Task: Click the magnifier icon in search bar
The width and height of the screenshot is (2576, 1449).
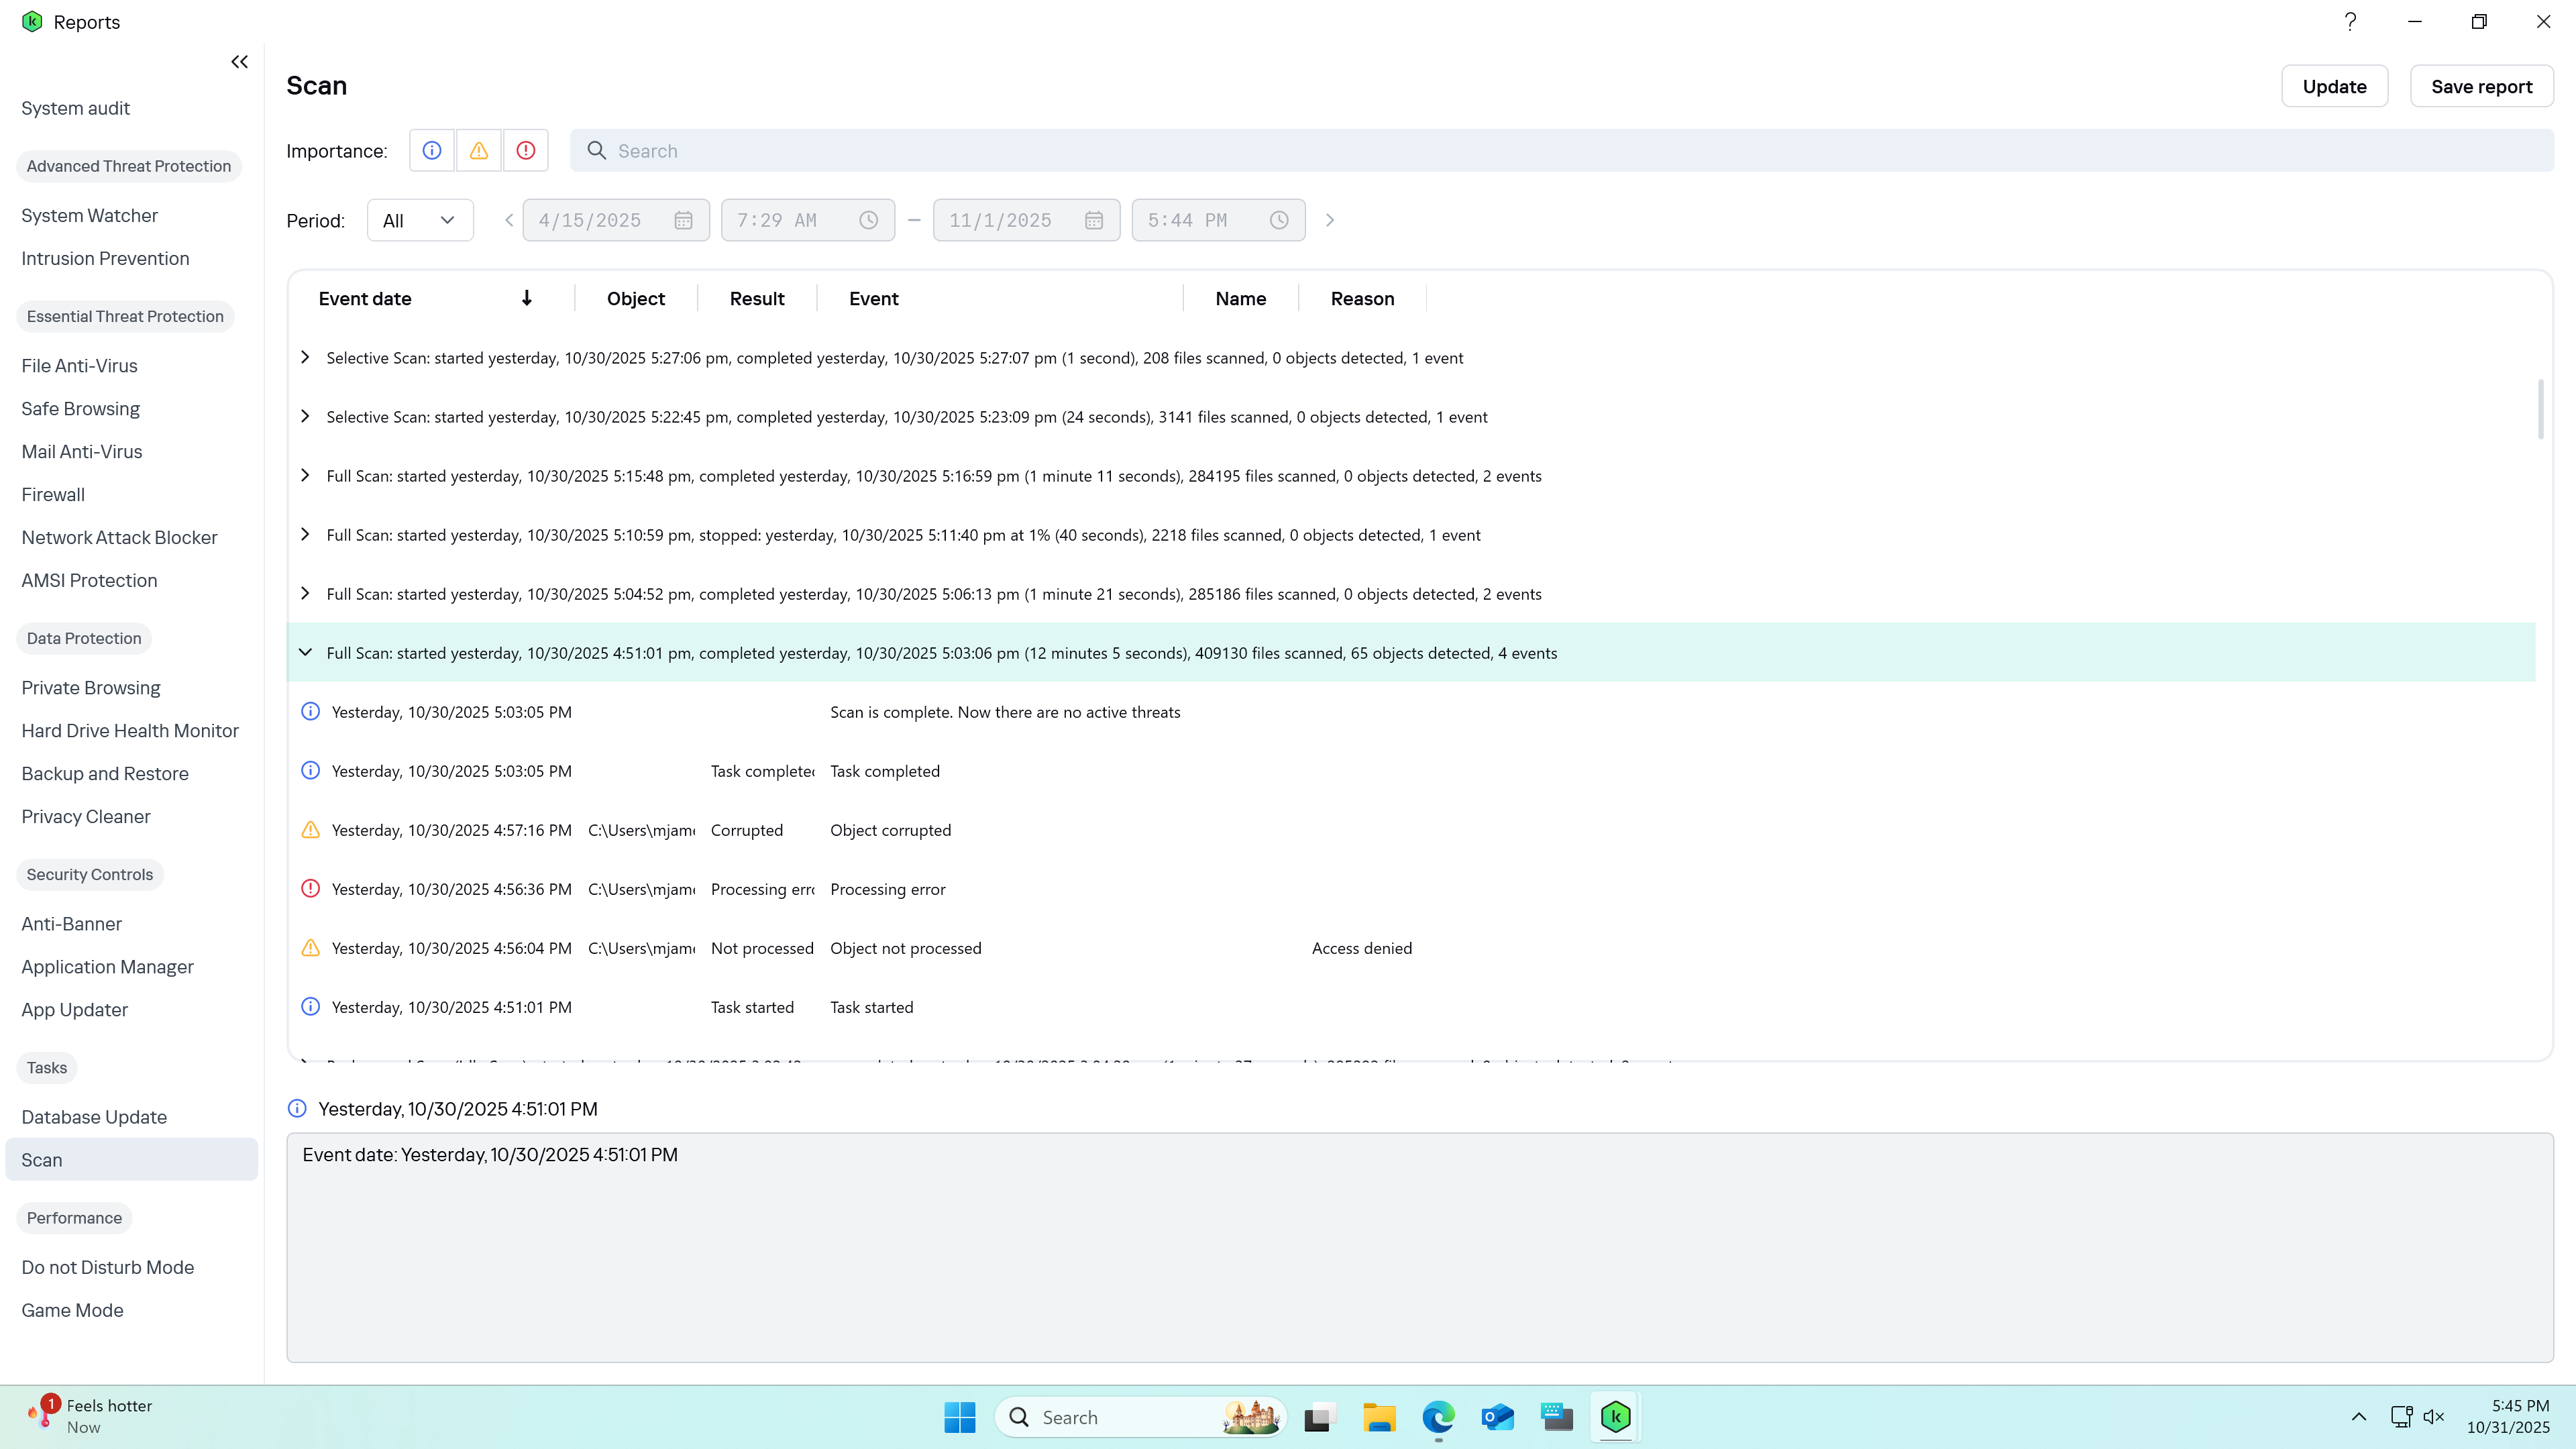Action: (x=597, y=151)
